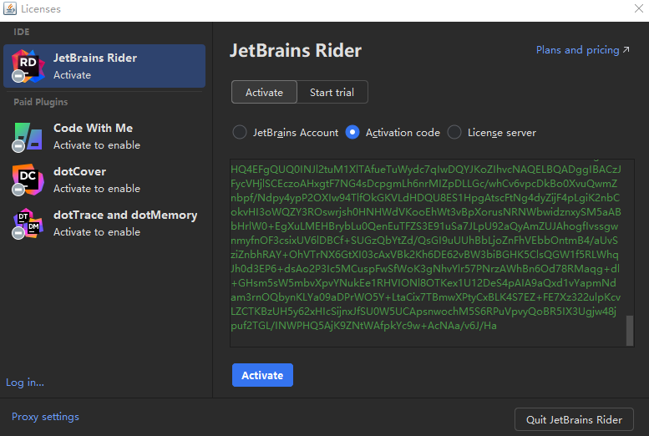This screenshot has height=436, width=649.
Task: Select dotCover plugin entry
Action: (104, 180)
